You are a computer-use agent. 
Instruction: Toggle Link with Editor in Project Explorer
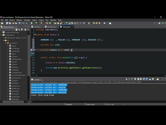click(x=19, y=30)
